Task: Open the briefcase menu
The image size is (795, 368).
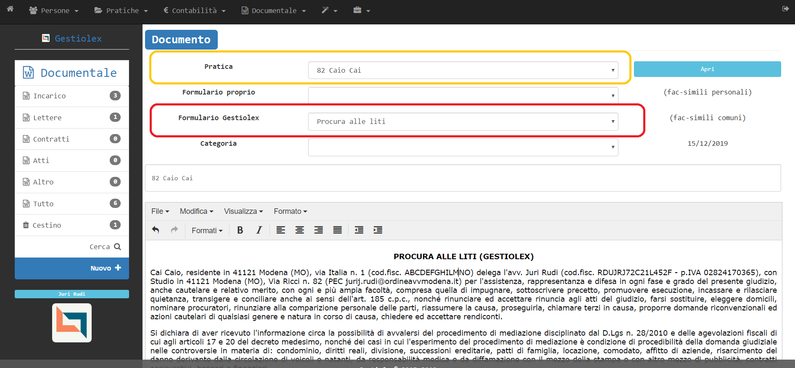Action: point(362,11)
